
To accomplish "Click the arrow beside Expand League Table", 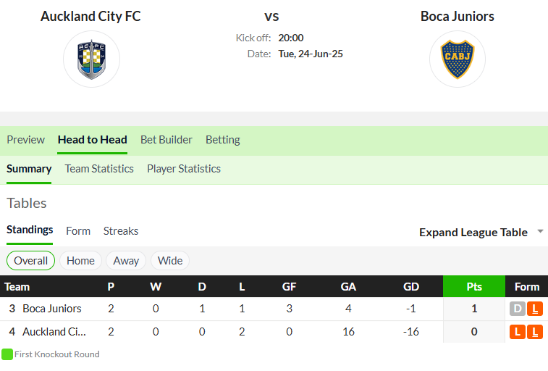I will pos(540,231).
